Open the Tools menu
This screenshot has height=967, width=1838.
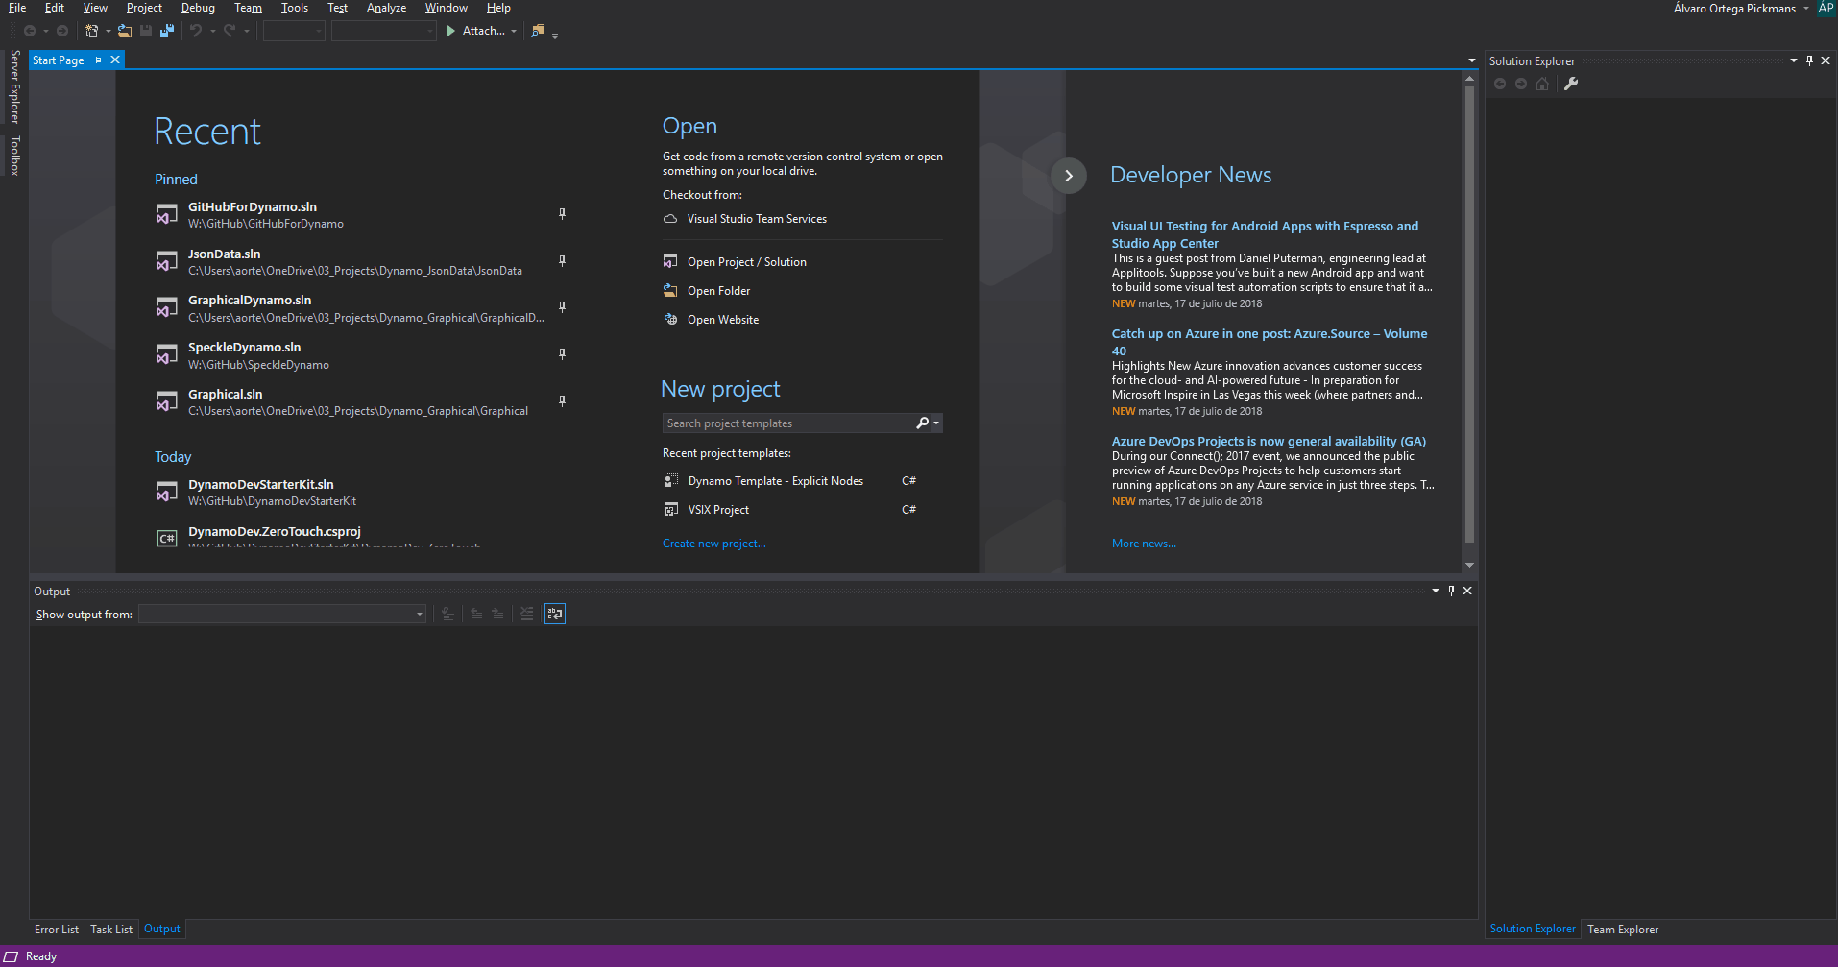[295, 8]
